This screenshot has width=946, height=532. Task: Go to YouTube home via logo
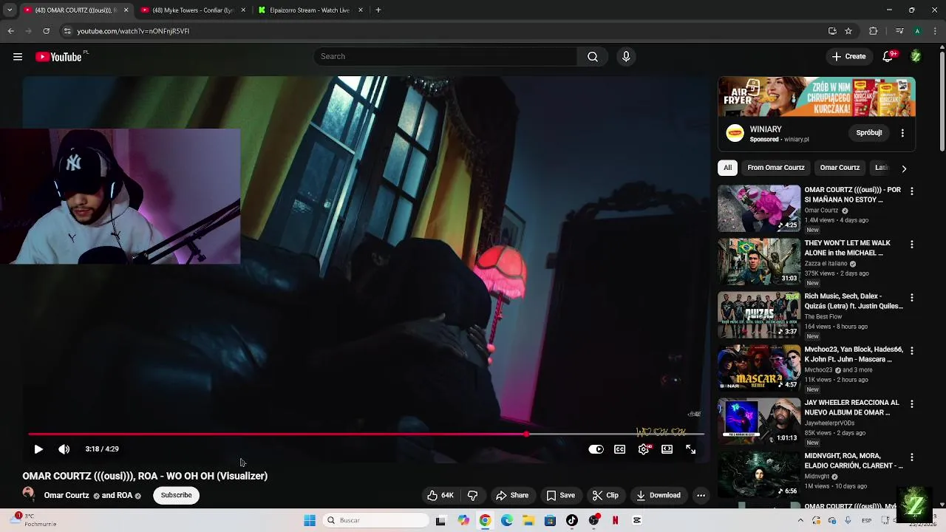[58, 57]
